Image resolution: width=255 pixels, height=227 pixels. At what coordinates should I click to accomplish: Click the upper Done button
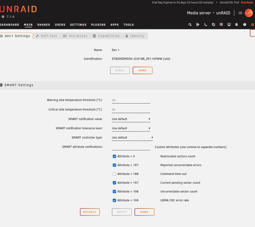(143, 71)
